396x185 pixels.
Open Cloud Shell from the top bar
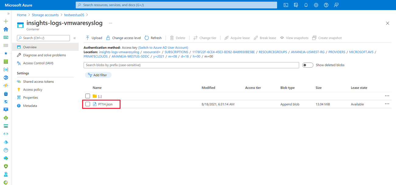tap(286, 5)
